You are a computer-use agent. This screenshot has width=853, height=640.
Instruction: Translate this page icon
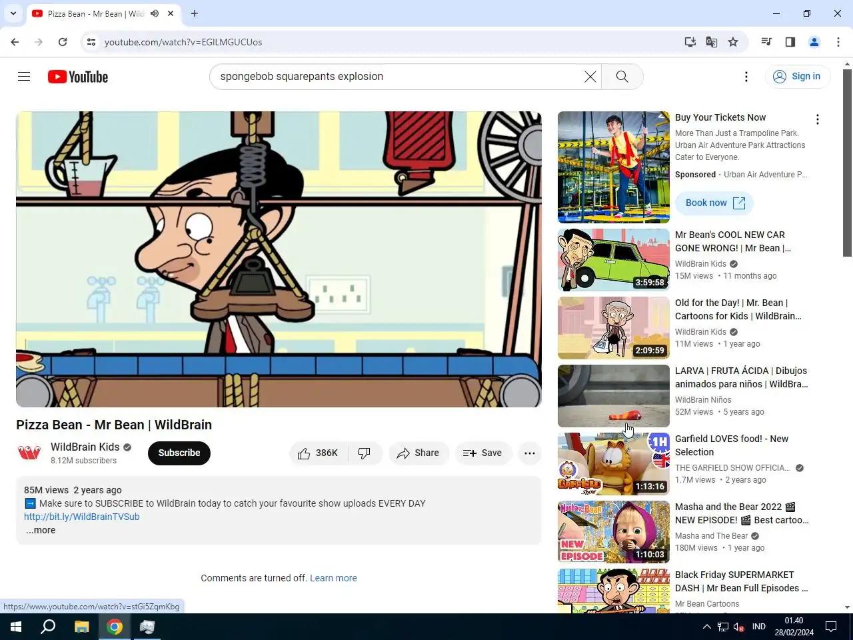712,42
